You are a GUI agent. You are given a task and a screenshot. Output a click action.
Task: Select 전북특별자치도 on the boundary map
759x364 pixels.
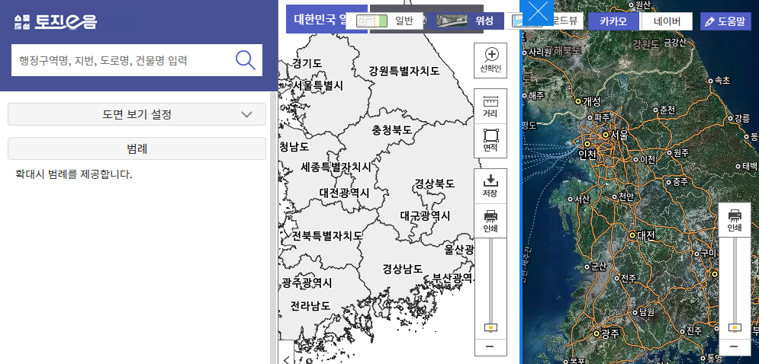326,236
